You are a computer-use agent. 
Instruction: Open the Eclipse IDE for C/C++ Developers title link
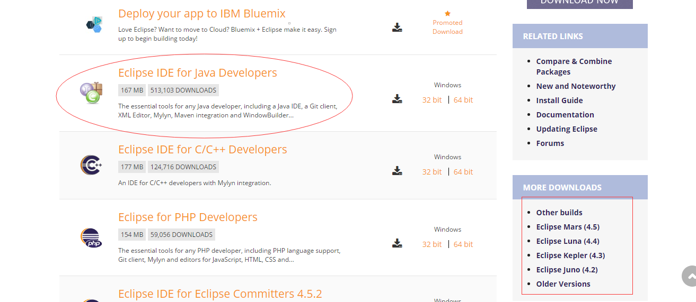[x=202, y=149]
